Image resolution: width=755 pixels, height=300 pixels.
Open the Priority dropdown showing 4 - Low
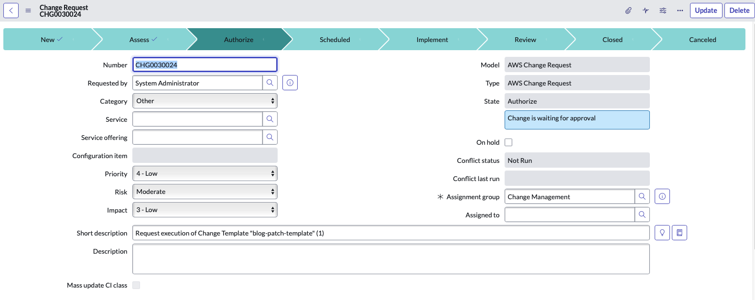pos(205,173)
